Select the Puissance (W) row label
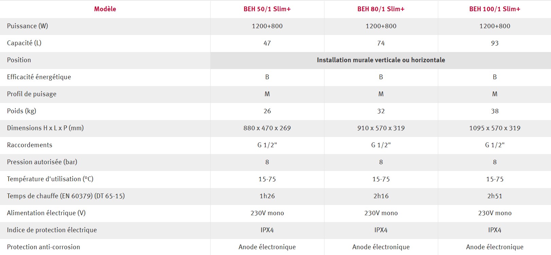Screen dimensions: 551x255 coord(28,26)
